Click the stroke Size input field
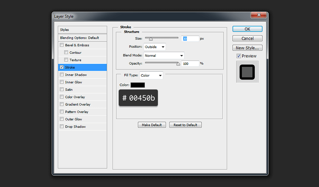Image resolution: width=319 pixels, height=187 pixels. point(190,39)
